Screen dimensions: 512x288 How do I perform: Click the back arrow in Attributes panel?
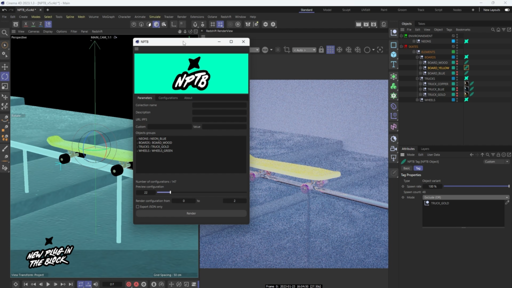tap(471, 155)
